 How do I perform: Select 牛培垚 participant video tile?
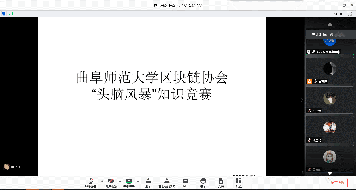coord(330,100)
